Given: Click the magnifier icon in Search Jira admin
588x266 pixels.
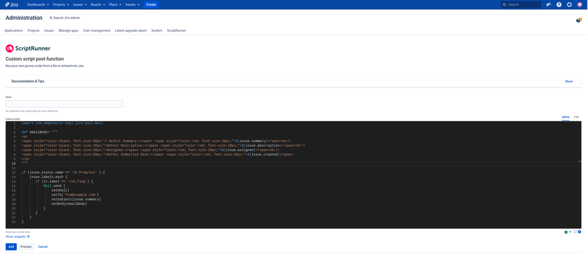Looking at the screenshot, I should coord(51,18).
